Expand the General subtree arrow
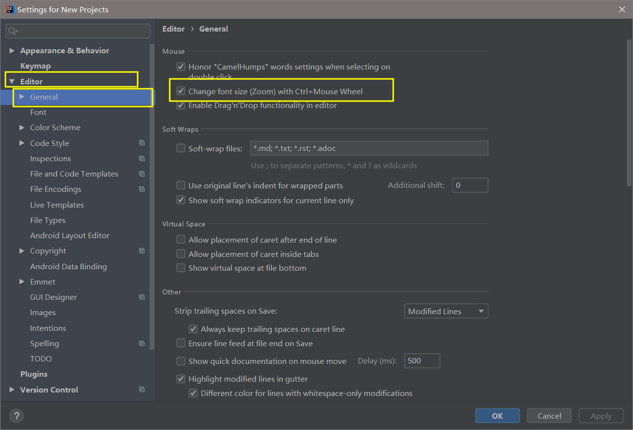This screenshot has height=430, width=633. pos(22,97)
